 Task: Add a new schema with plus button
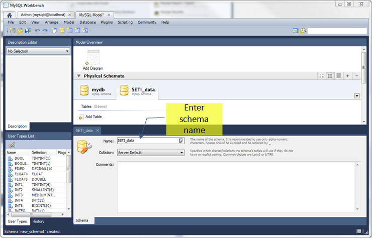(x=347, y=76)
